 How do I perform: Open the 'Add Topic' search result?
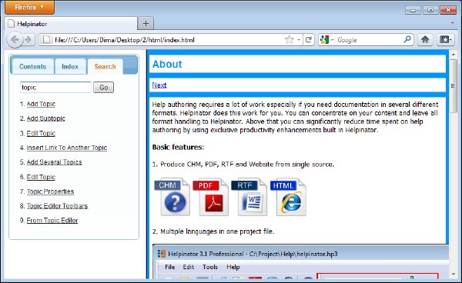(x=41, y=104)
